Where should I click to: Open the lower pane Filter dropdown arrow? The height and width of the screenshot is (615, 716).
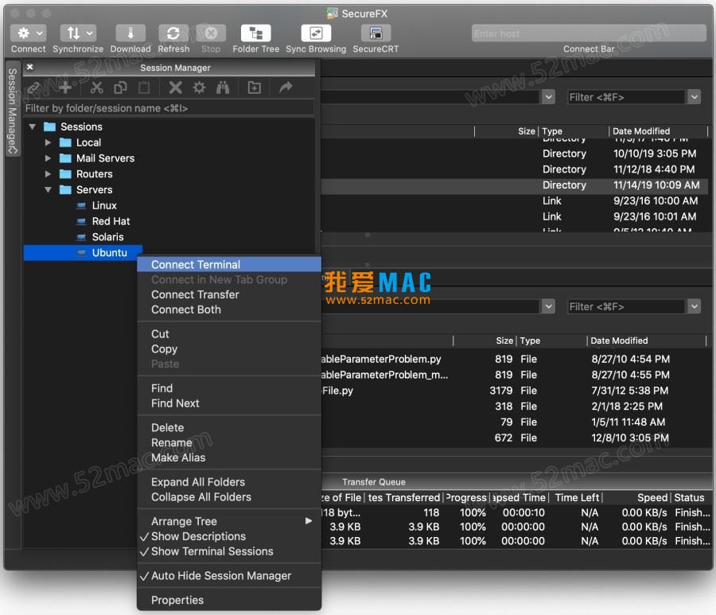694,306
